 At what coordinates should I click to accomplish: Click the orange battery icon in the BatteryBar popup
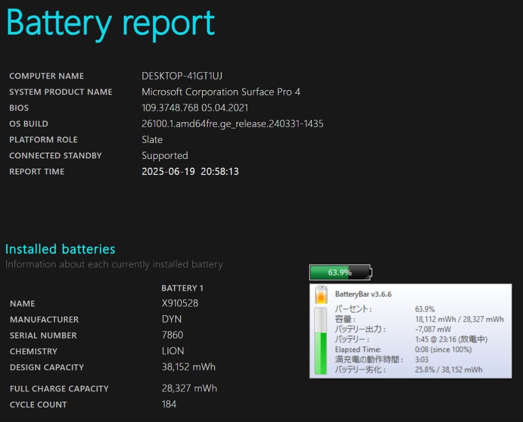pos(321,295)
